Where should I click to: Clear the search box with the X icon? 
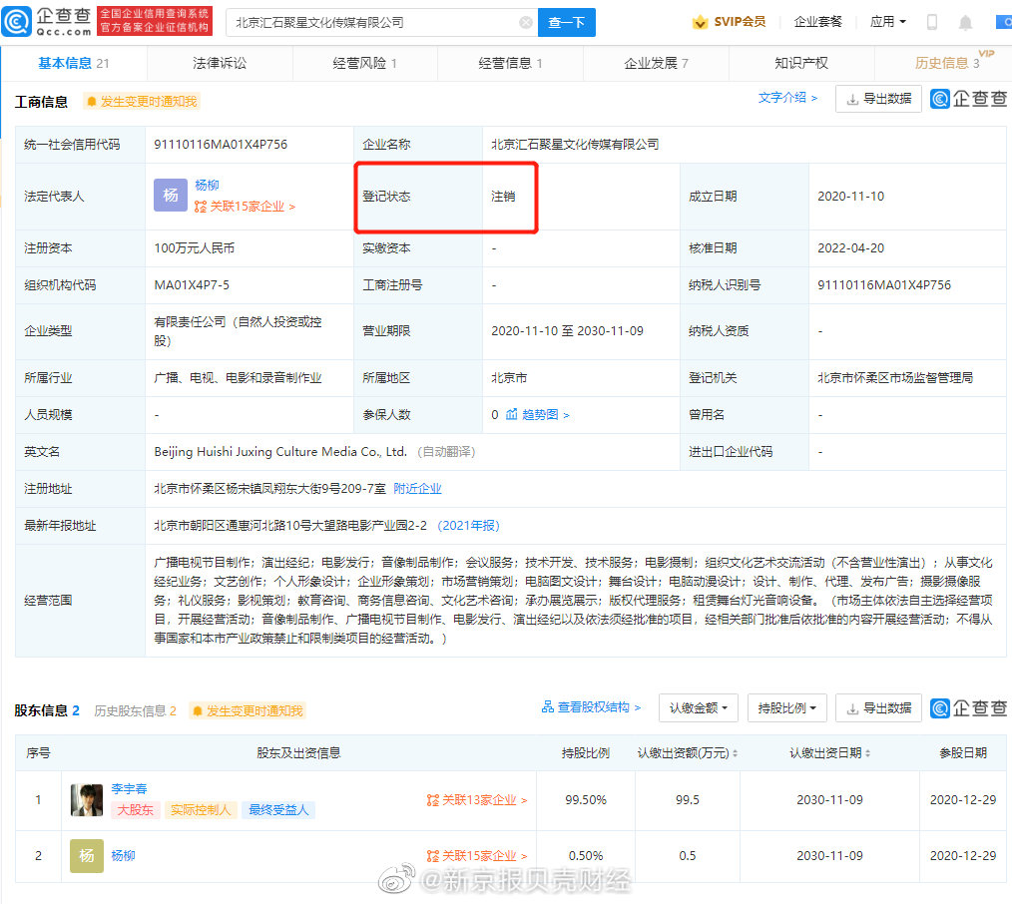525,23
